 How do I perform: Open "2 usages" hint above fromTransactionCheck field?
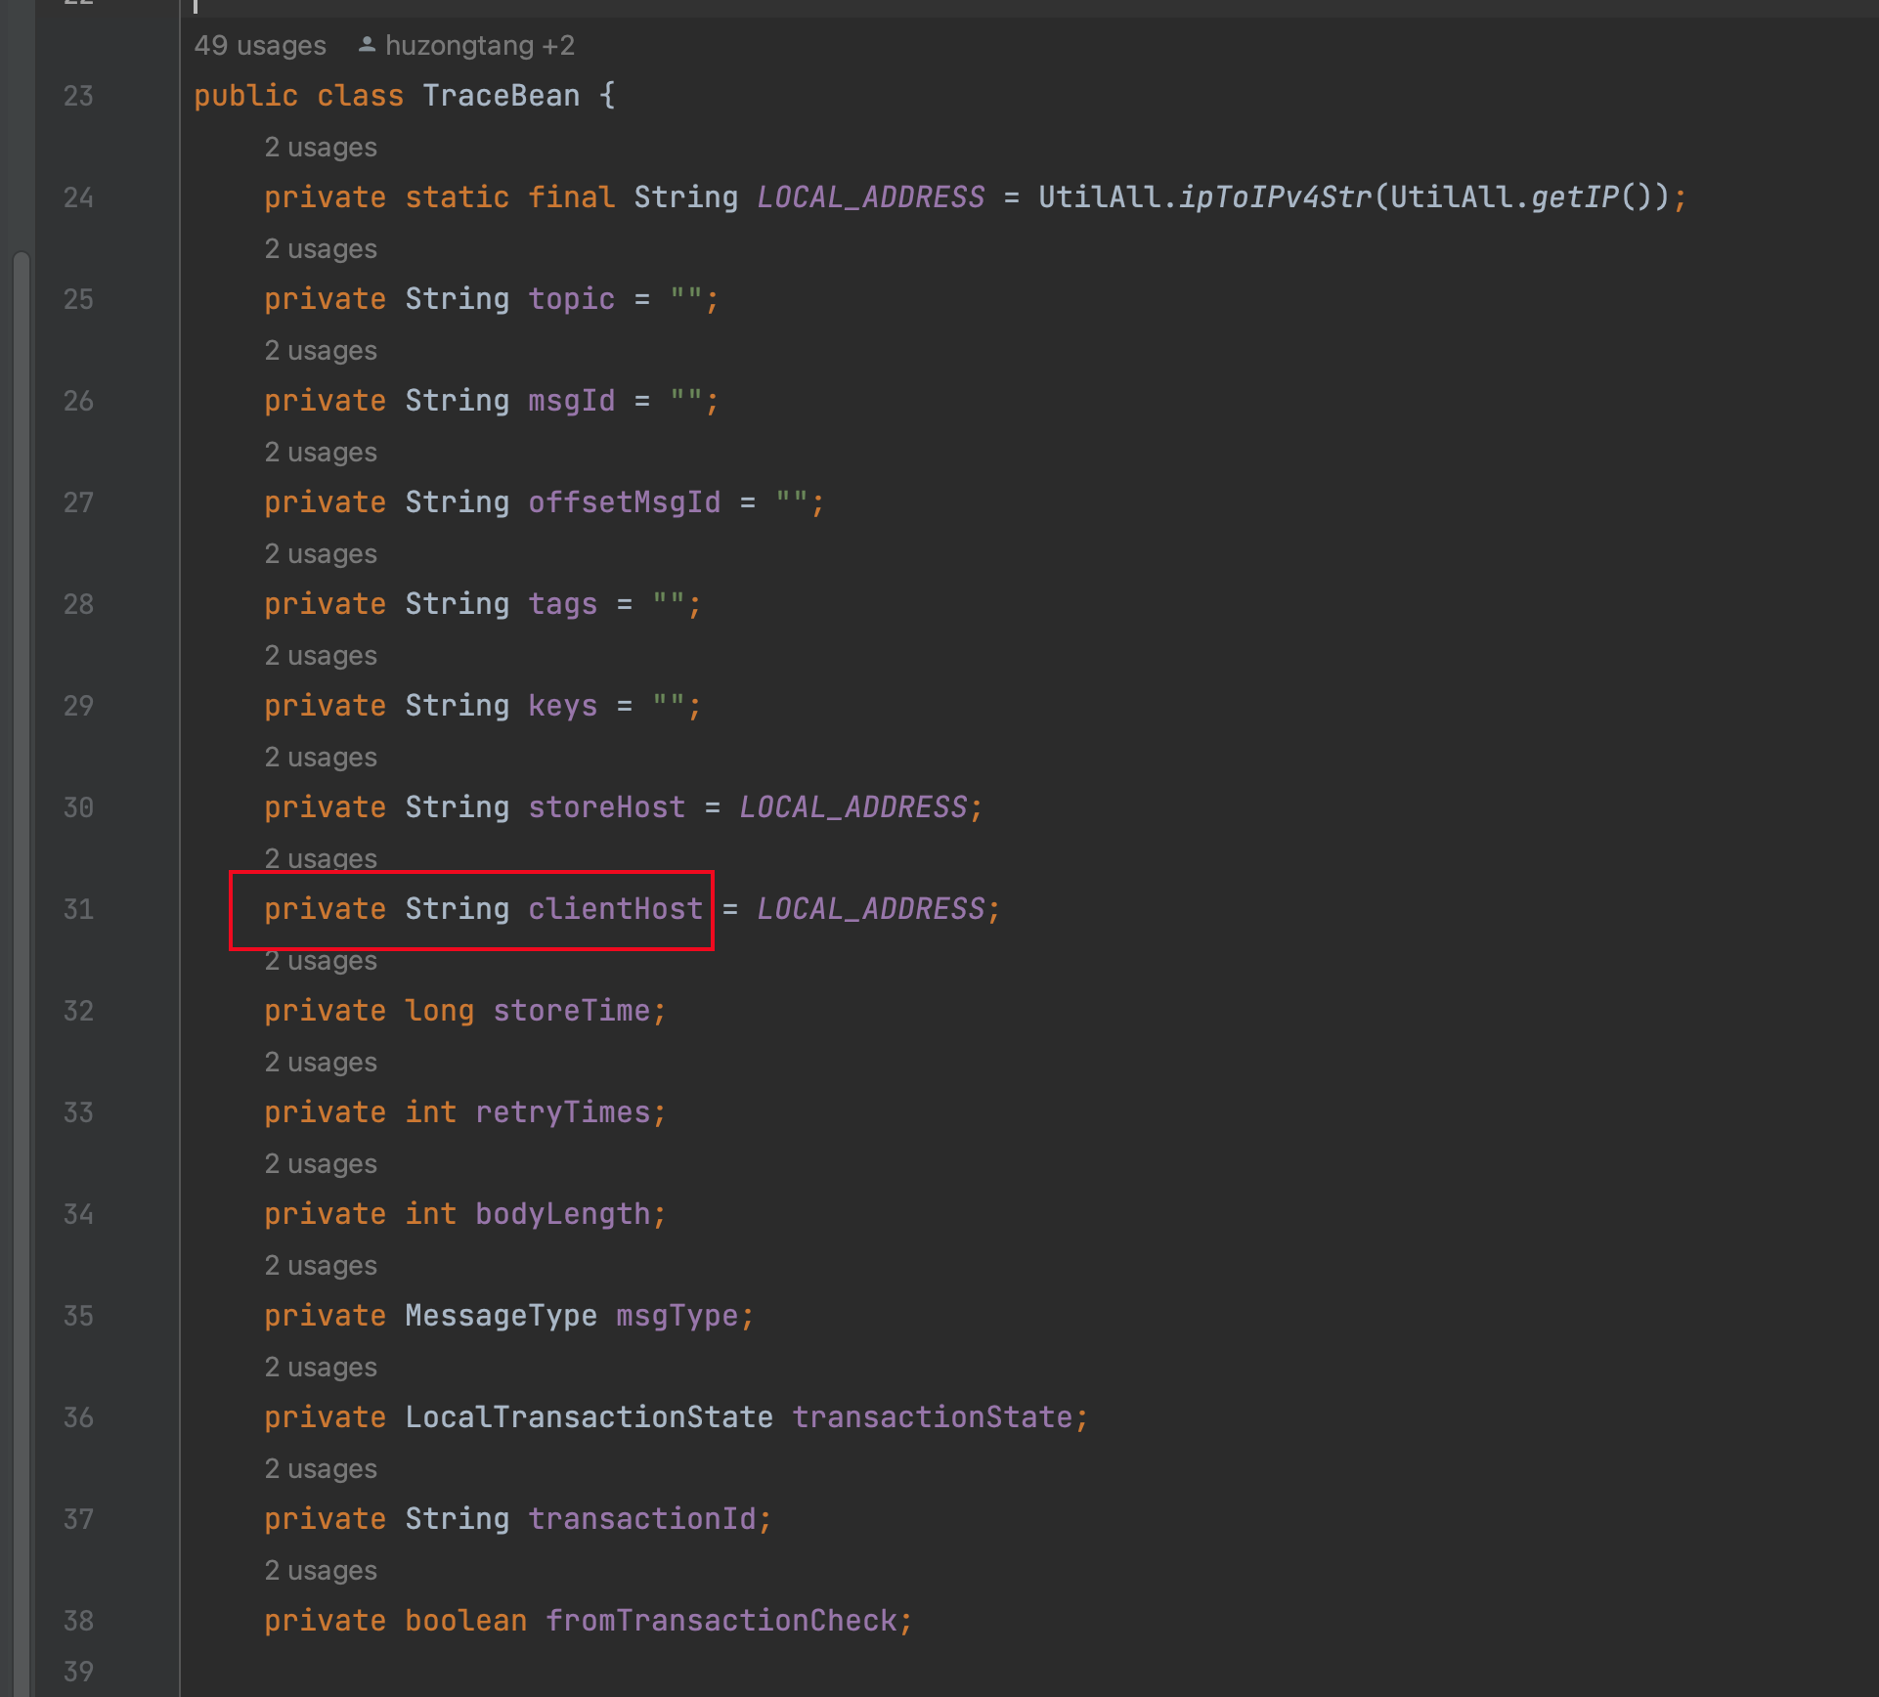coord(320,1570)
